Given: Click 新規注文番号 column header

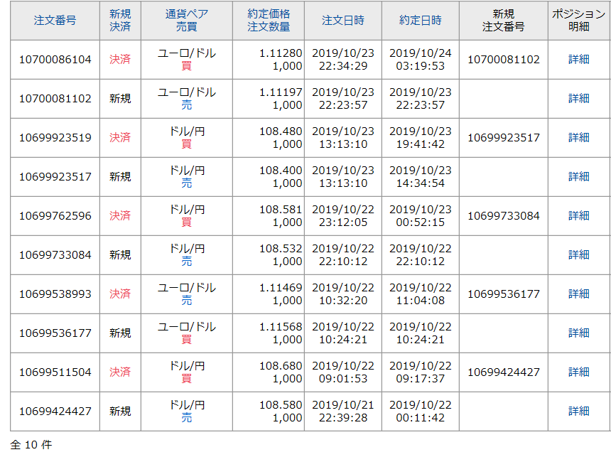Looking at the screenshot, I should (x=504, y=21).
